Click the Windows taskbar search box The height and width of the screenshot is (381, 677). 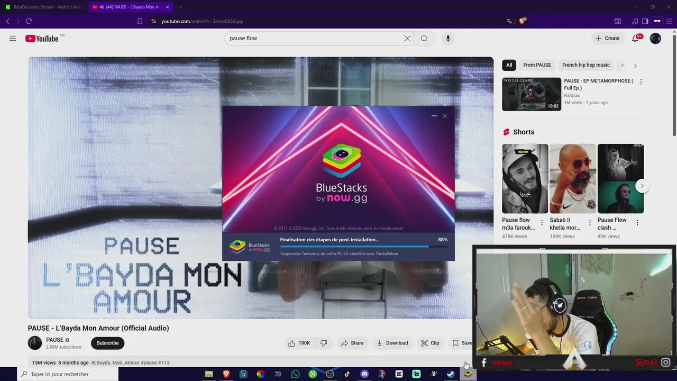pos(67,374)
